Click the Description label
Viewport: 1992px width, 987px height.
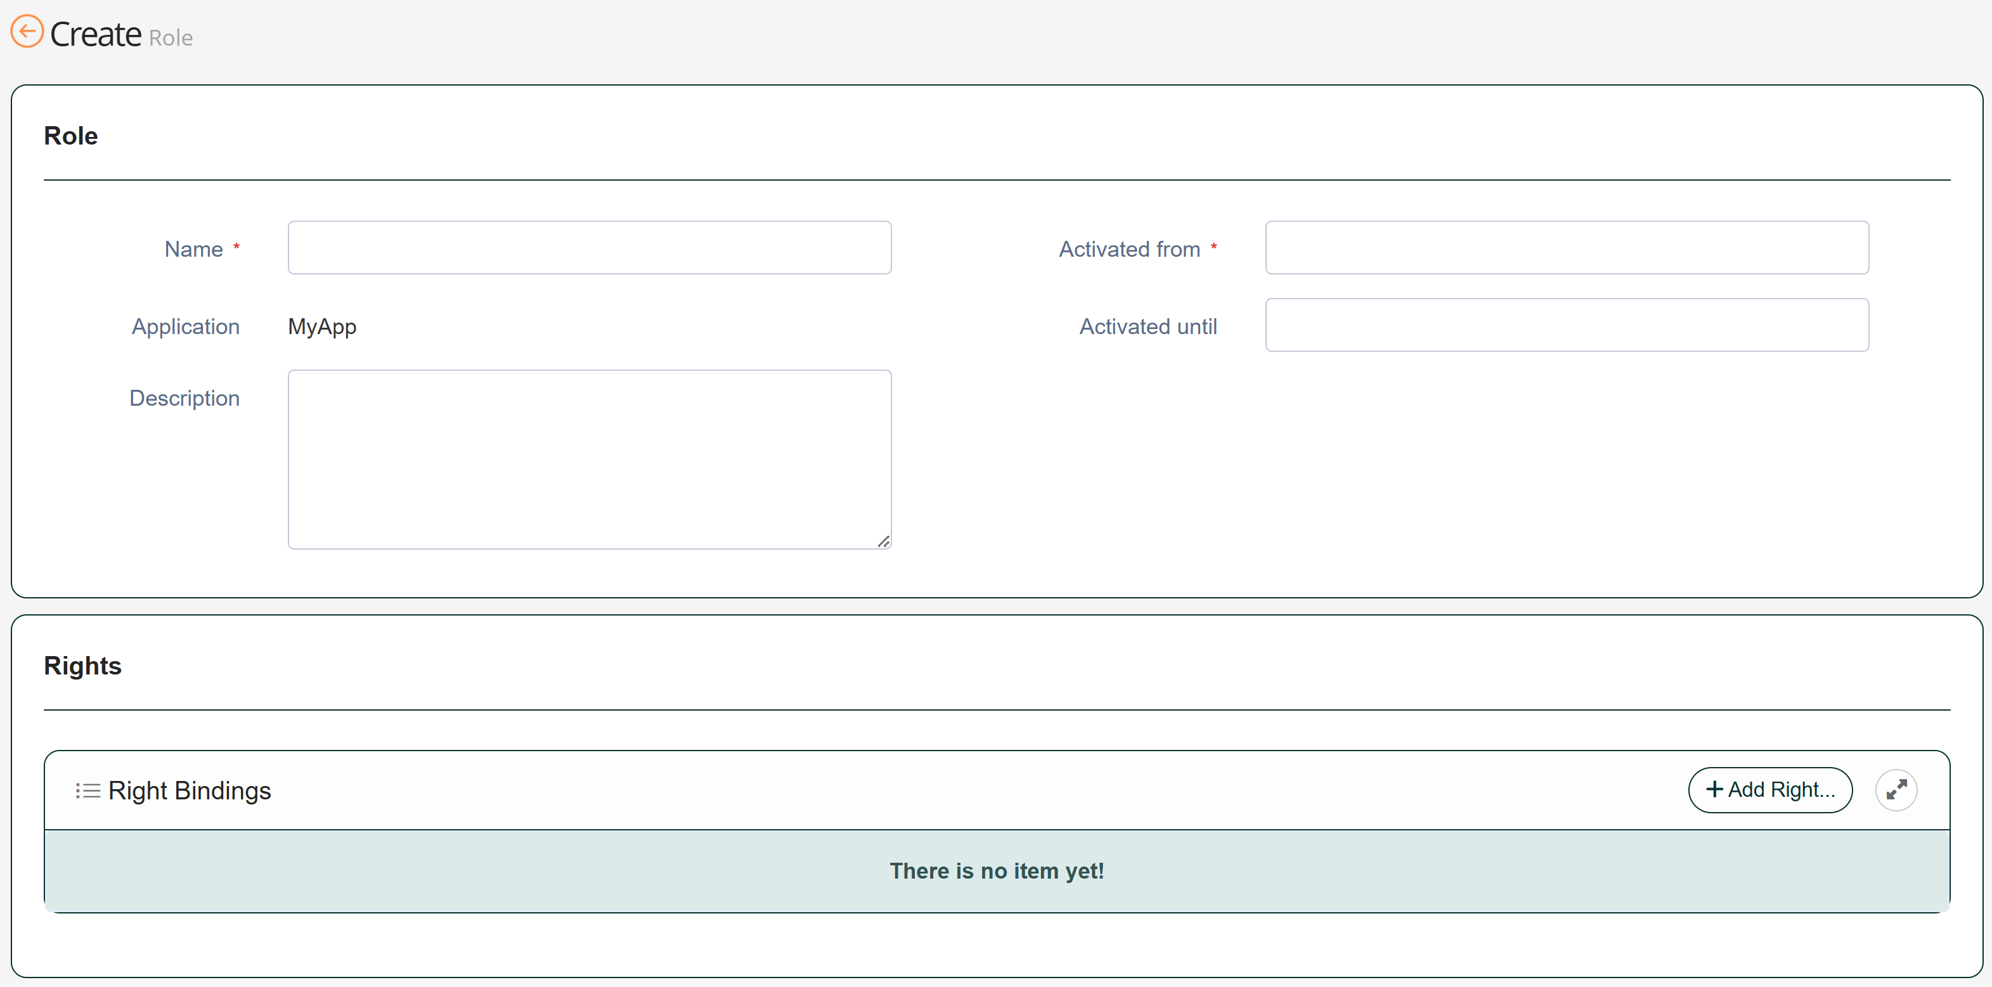tap(184, 398)
